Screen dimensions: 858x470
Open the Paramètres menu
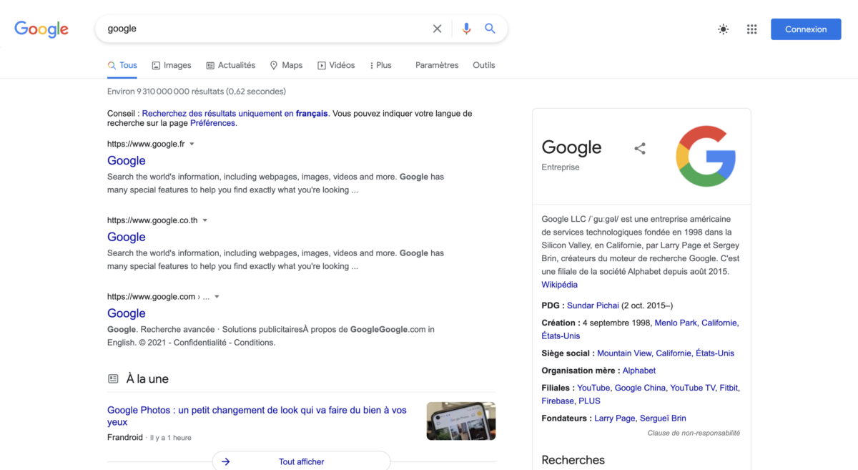[x=437, y=65]
